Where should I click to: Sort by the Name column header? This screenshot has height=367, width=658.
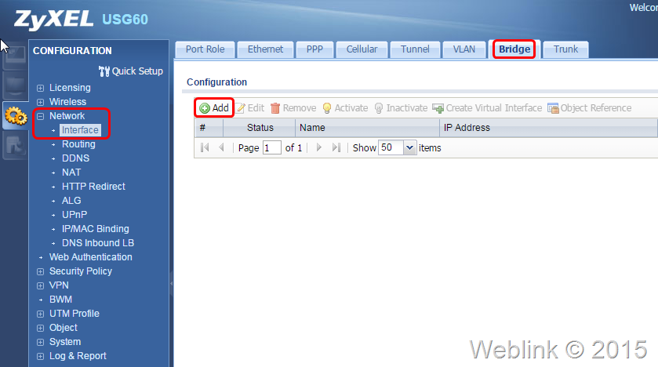[367, 128]
